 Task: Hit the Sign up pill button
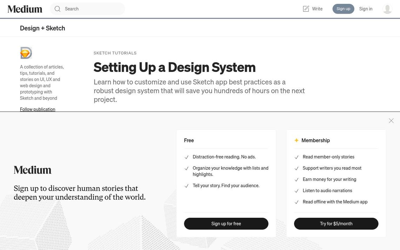pyautogui.click(x=343, y=9)
